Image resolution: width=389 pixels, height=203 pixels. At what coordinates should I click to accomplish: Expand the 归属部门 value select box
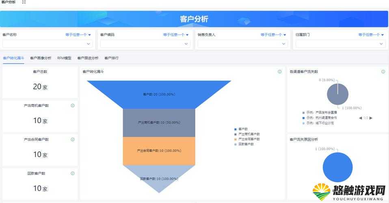pos(340,44)
